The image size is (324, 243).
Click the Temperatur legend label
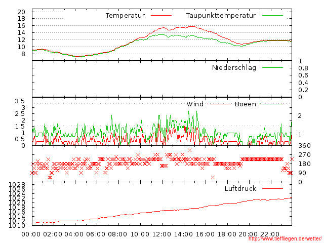point(125,16)
